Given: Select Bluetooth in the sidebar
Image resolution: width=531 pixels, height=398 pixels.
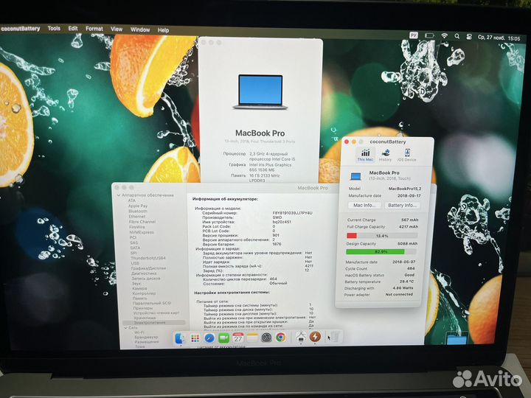Looking at the screenshot, I should (x=138, y=211).
